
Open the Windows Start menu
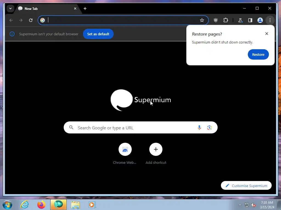coord(7,205)
